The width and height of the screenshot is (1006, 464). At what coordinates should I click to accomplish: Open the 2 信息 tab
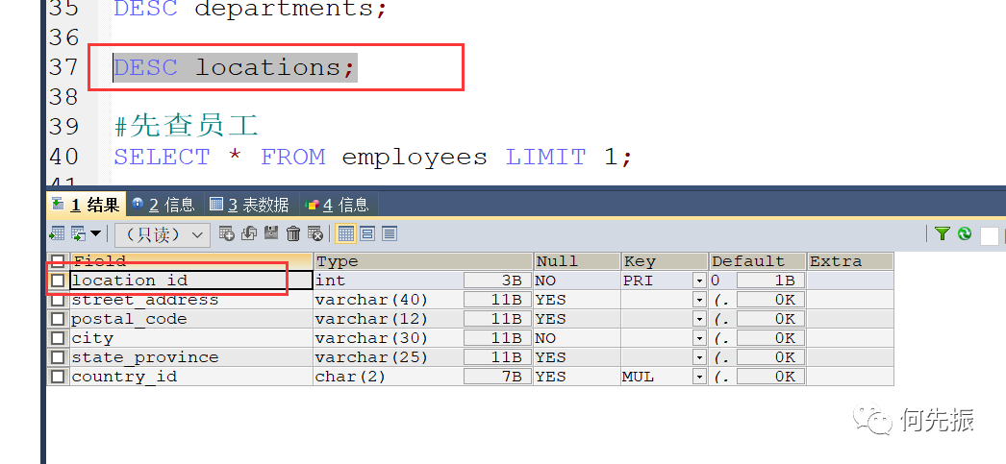[x=163, y=205]
